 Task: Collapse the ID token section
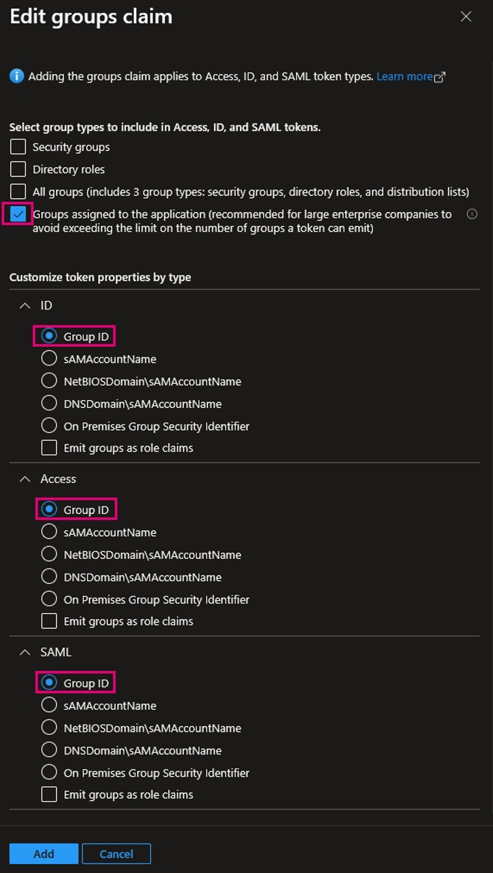click(25, 306)
